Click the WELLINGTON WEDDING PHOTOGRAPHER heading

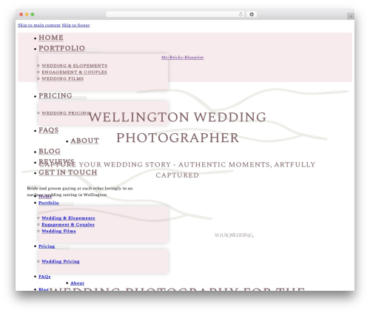[x=178, y=127]
